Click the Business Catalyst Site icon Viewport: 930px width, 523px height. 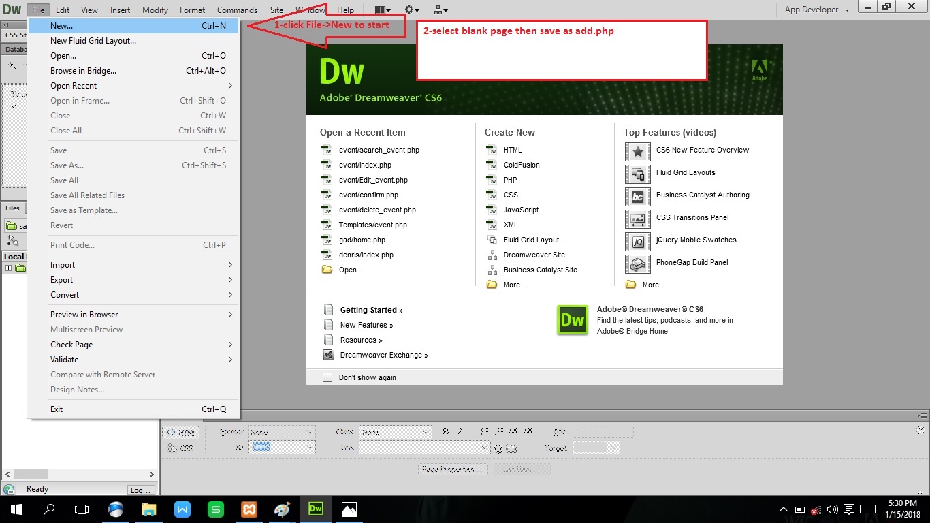pos(492,270)
